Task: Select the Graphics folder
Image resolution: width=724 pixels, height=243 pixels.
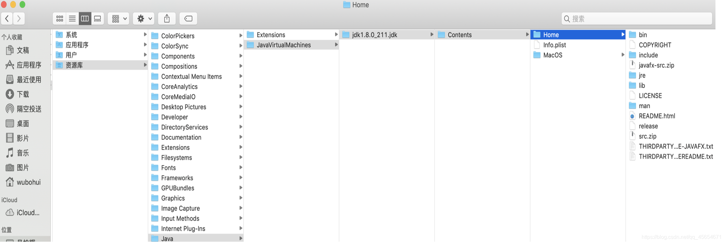Action: [x=196, y=198]
